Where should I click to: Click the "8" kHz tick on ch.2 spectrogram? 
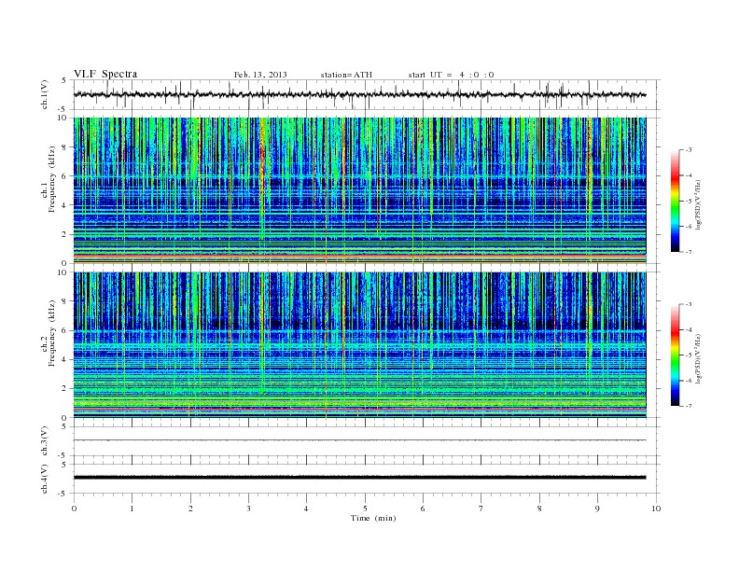click(x=64, y=301)
